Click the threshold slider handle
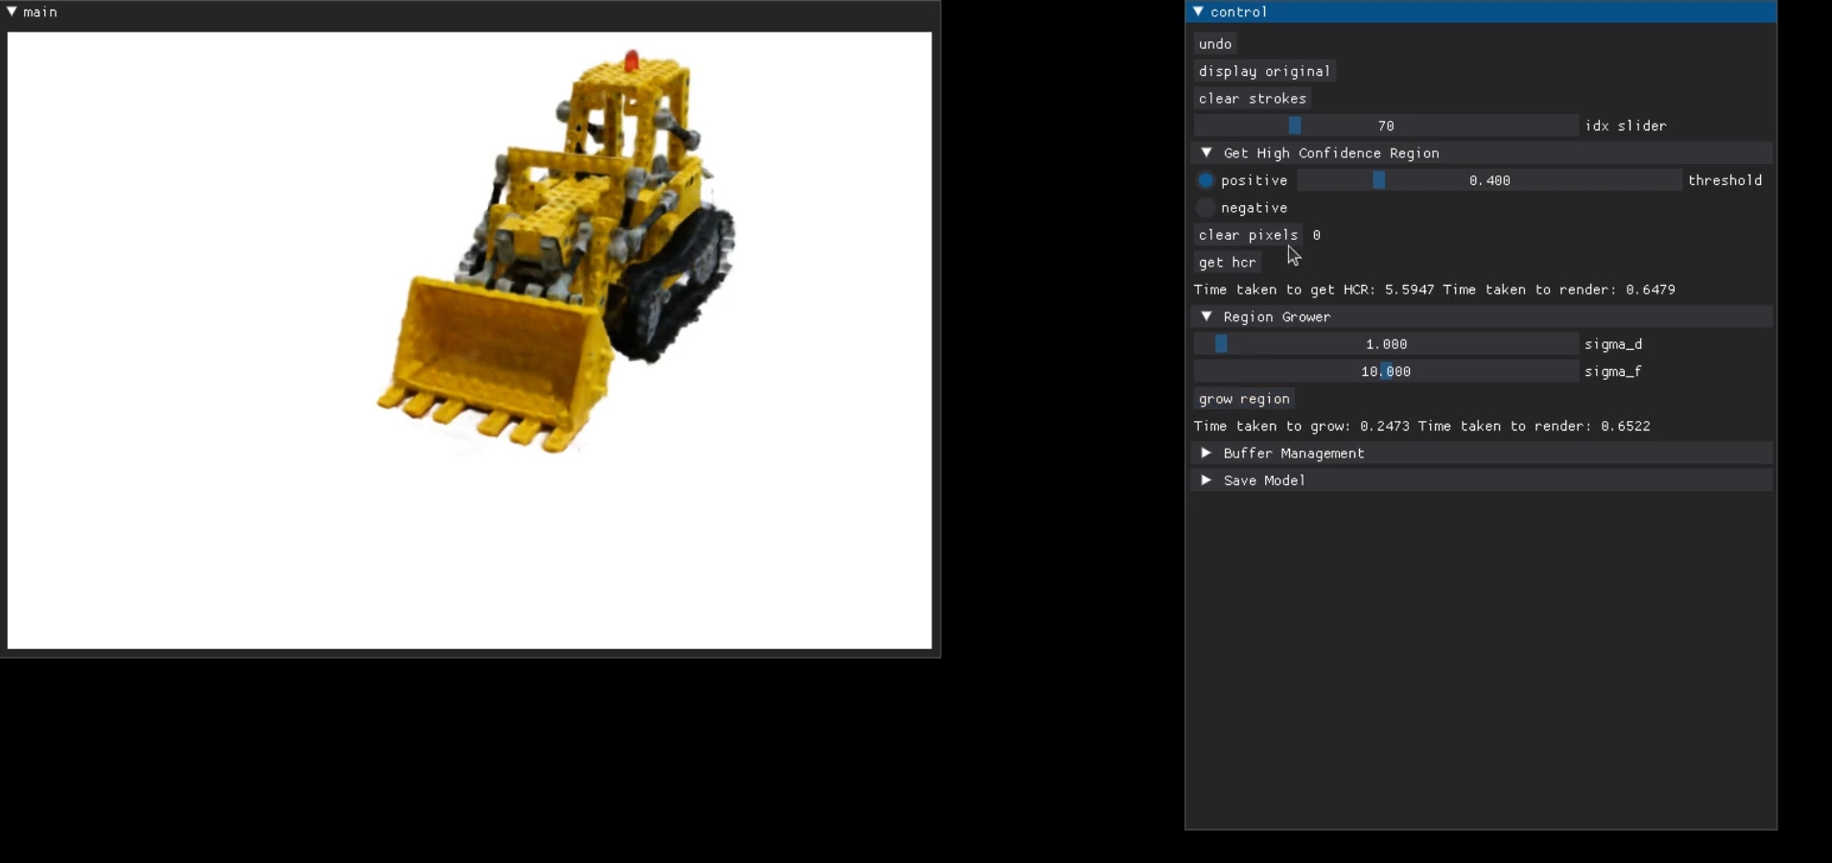 (x=1378, y=180)
